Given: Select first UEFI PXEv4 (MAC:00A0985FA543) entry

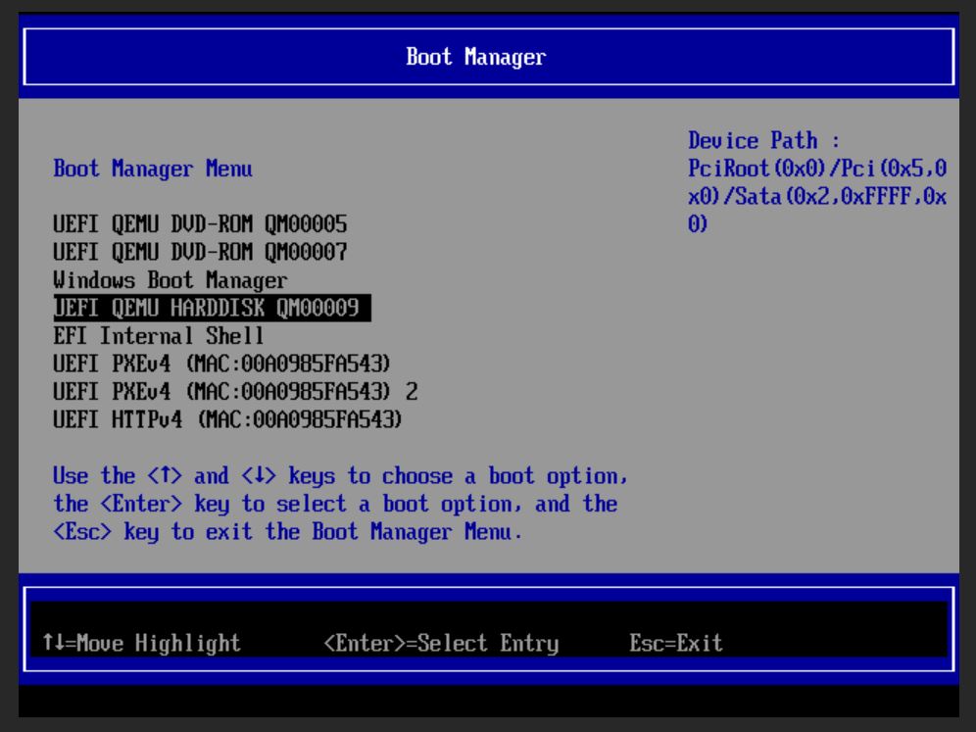Looking at the screenshot, I should point(221,364).
